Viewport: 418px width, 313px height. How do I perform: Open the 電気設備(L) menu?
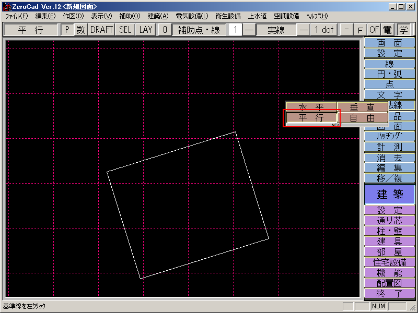[x=192, y=16]
